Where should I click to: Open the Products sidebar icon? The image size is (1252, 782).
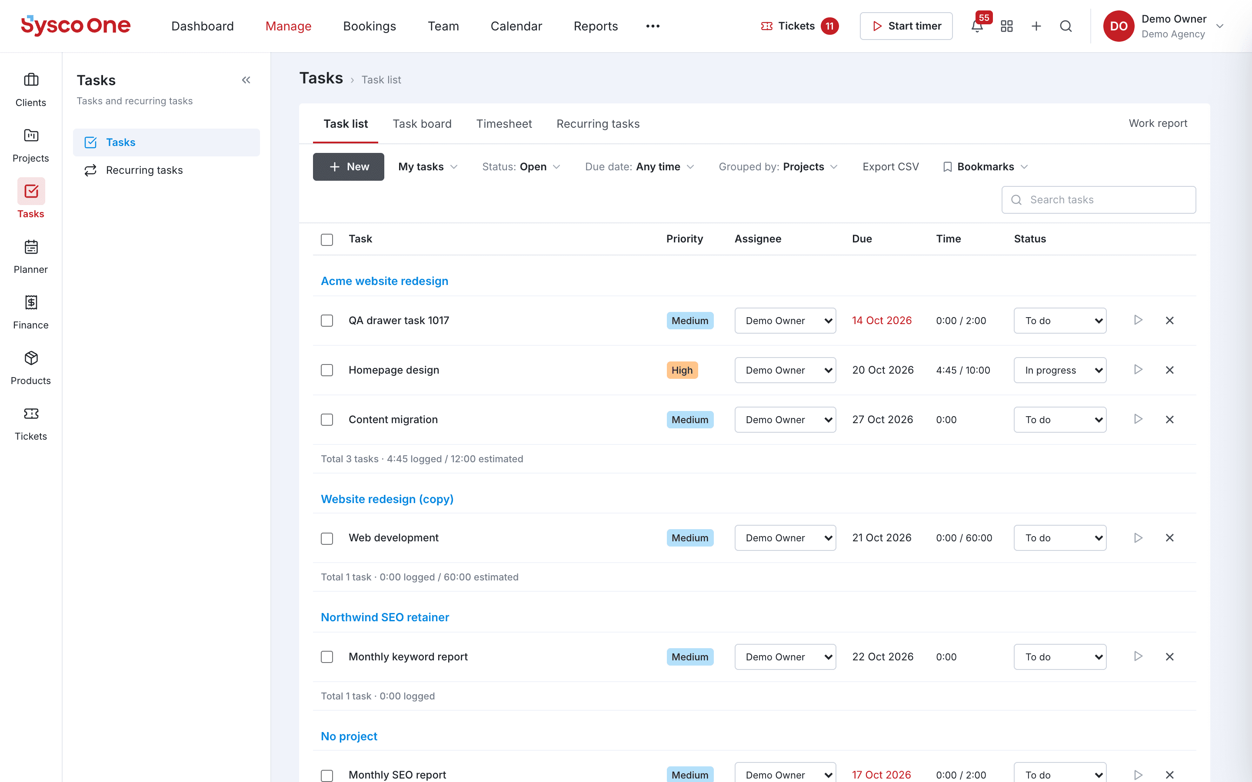tap(30, 368)
